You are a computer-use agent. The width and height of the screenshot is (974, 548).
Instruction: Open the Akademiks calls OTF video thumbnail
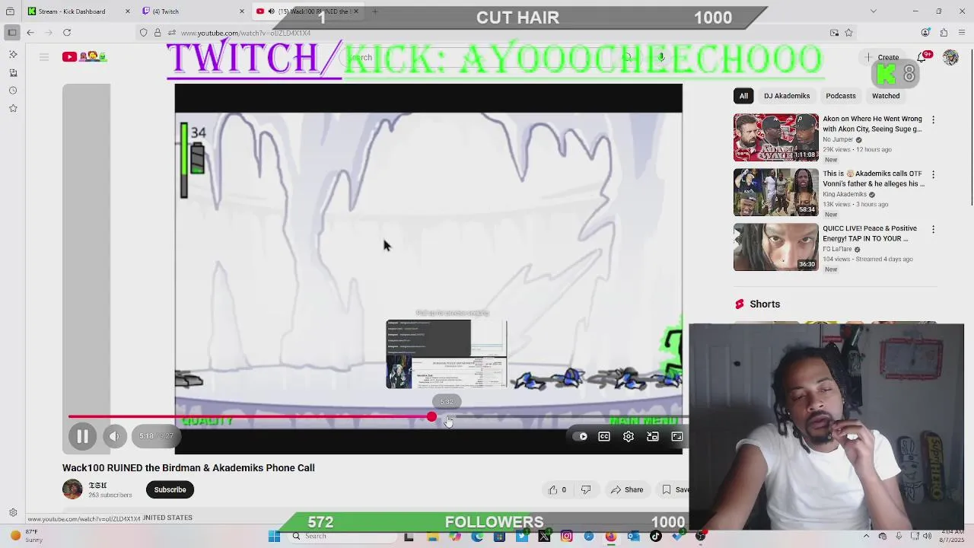point(775,193)
